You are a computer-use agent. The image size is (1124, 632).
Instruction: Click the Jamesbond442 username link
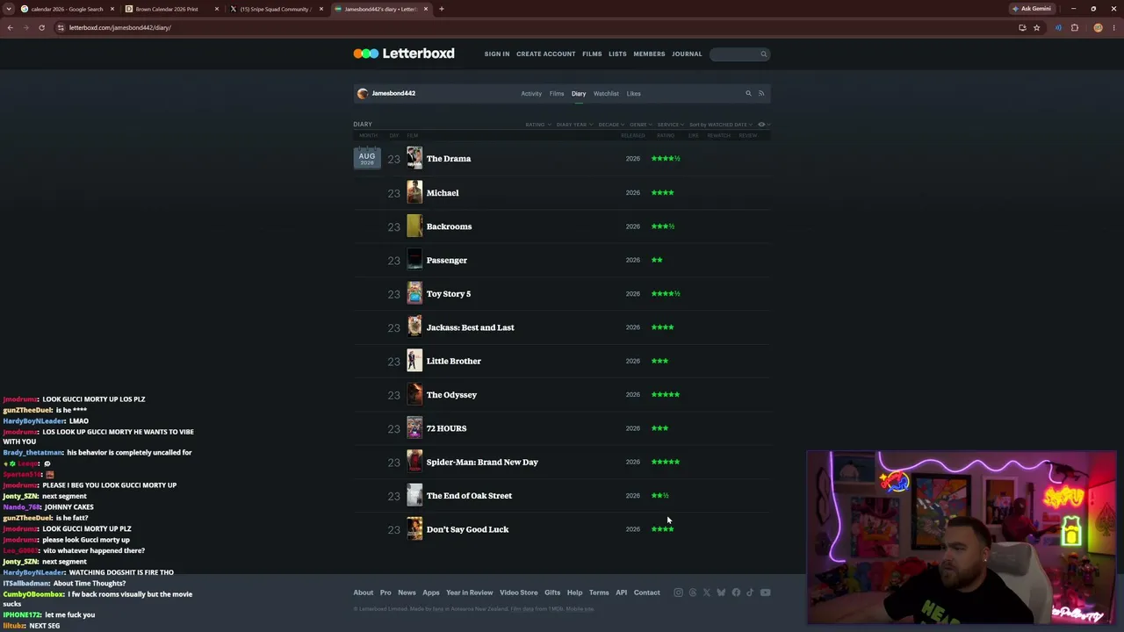pyautogui.click(x=393, y=93)
